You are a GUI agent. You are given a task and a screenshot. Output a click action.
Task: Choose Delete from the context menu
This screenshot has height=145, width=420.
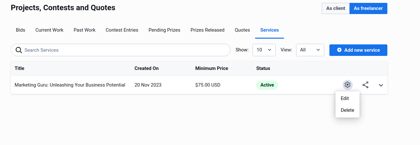coord(347,110)
